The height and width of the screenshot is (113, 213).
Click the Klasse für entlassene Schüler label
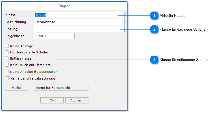click(184, 60)
